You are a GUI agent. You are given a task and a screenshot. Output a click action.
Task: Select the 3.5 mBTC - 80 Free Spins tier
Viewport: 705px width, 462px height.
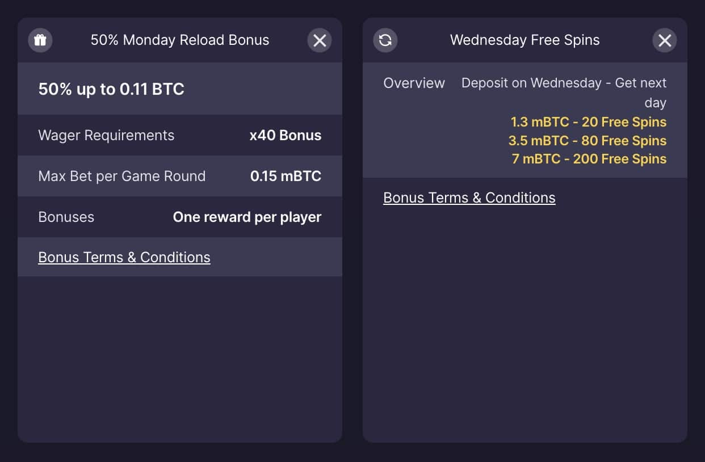[587, 141]
